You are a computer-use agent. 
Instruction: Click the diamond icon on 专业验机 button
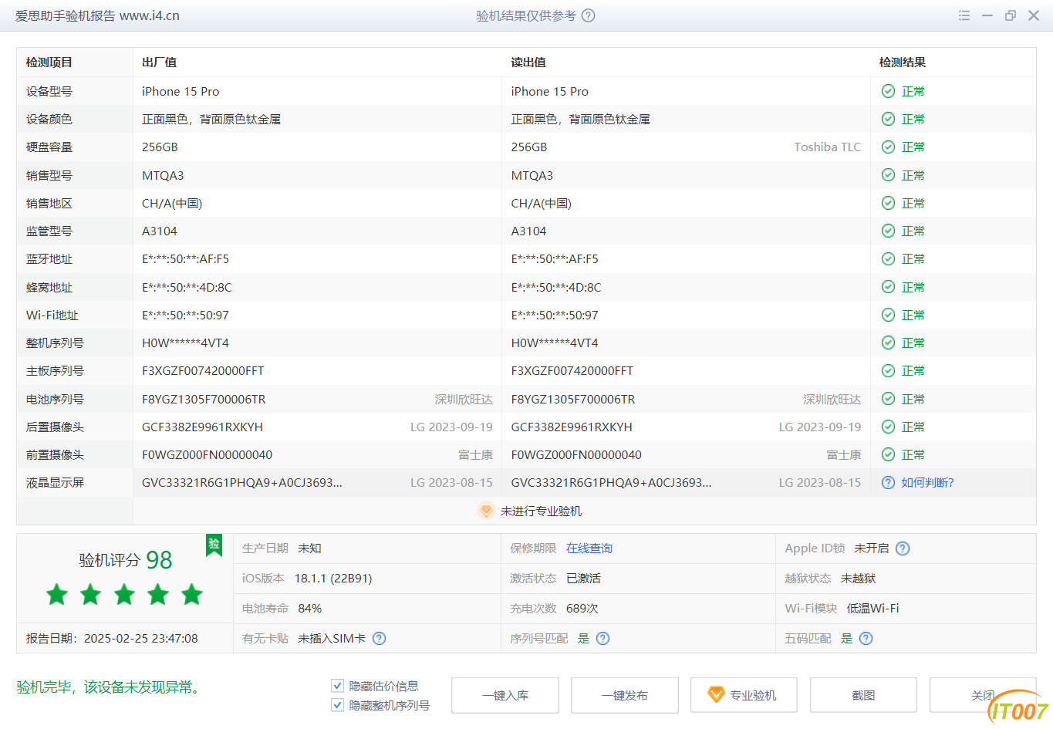(x=716, y=695)
